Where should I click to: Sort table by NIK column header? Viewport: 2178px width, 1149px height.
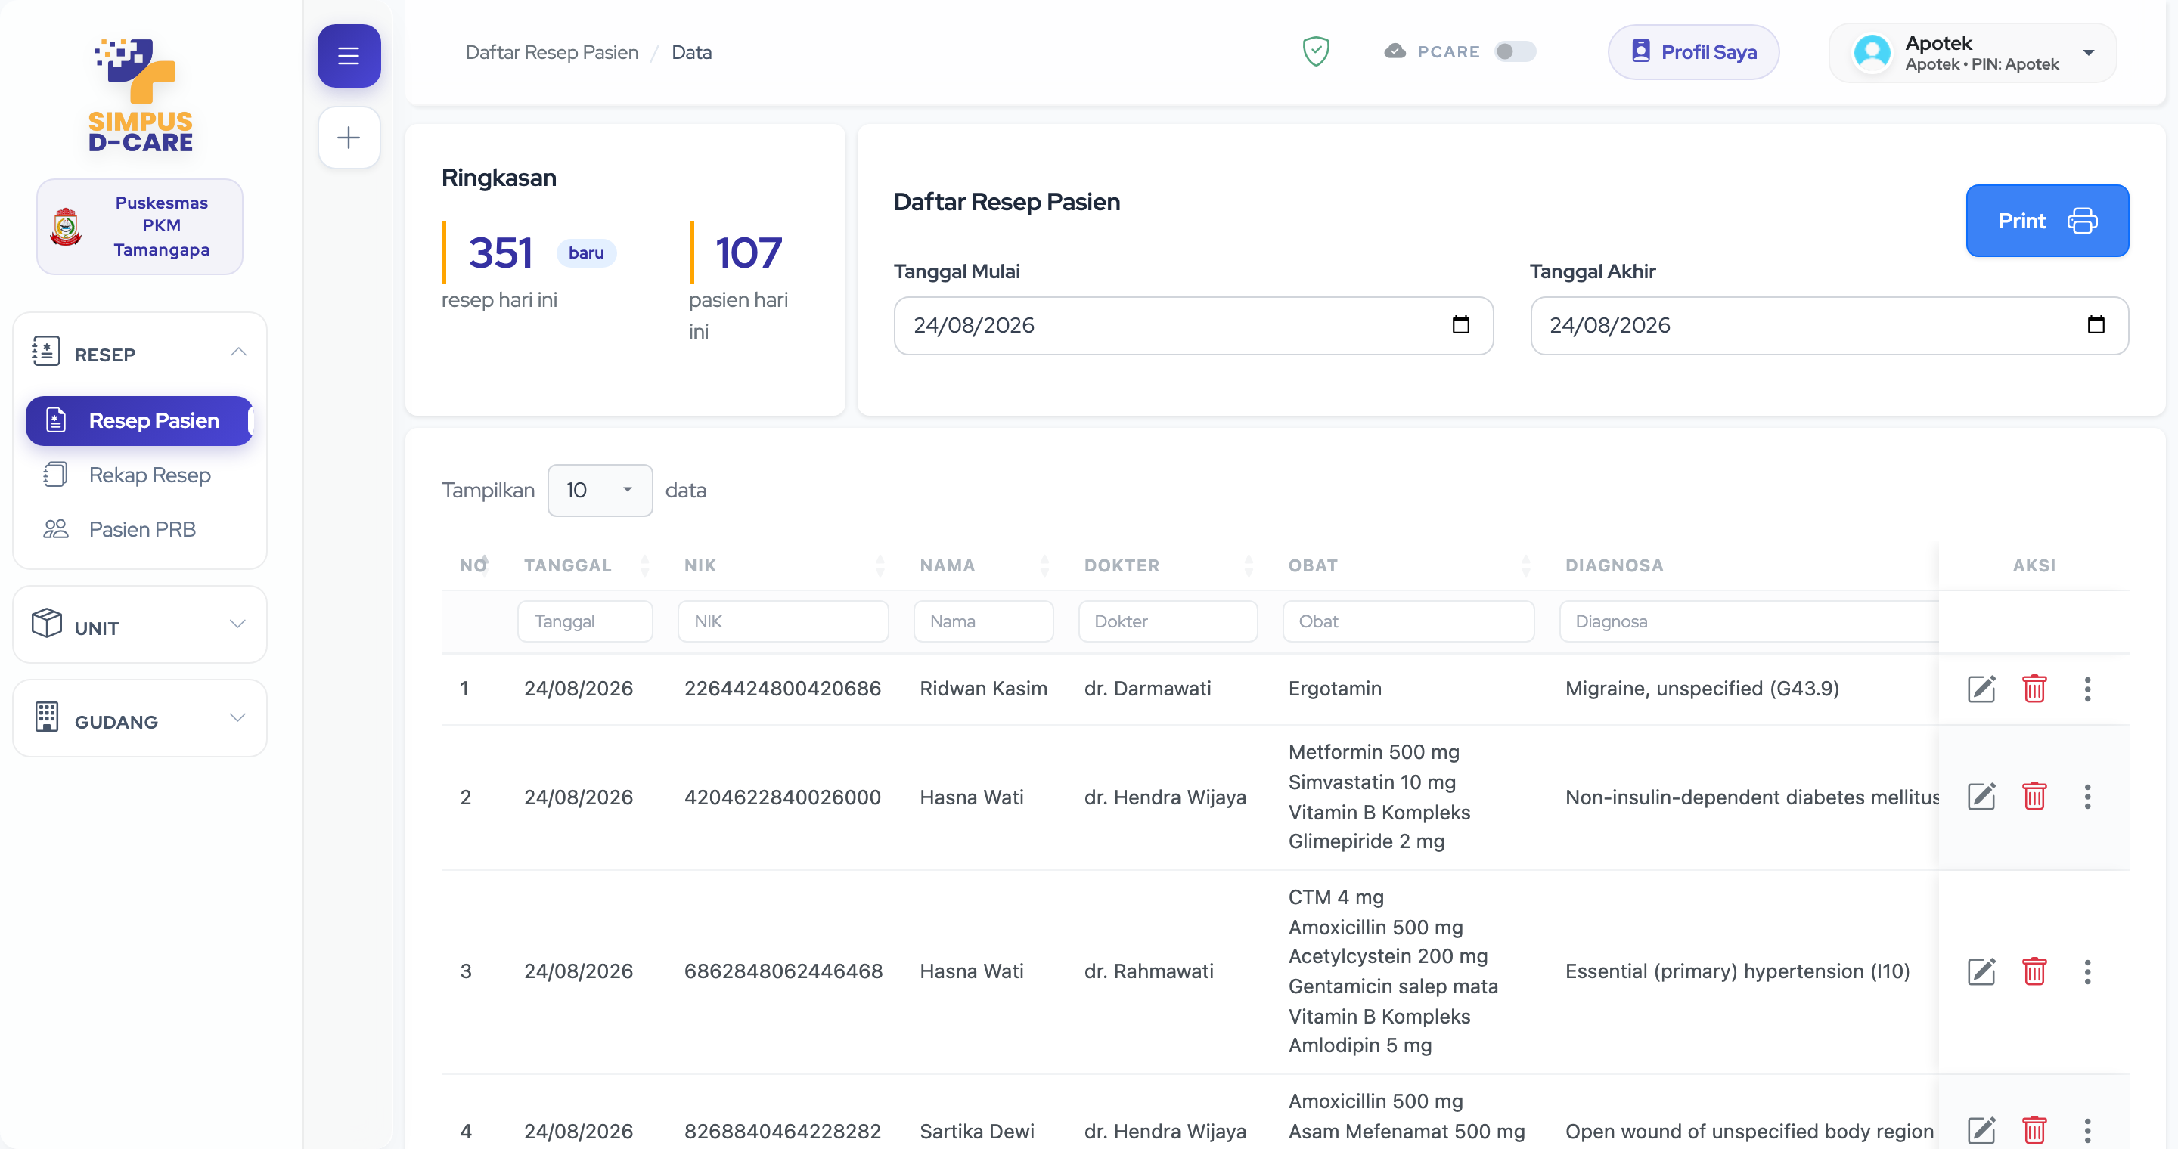tap(783, 565)
